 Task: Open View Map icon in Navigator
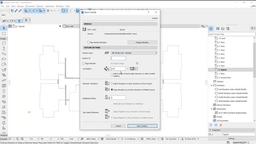click(x=218, y=28)
